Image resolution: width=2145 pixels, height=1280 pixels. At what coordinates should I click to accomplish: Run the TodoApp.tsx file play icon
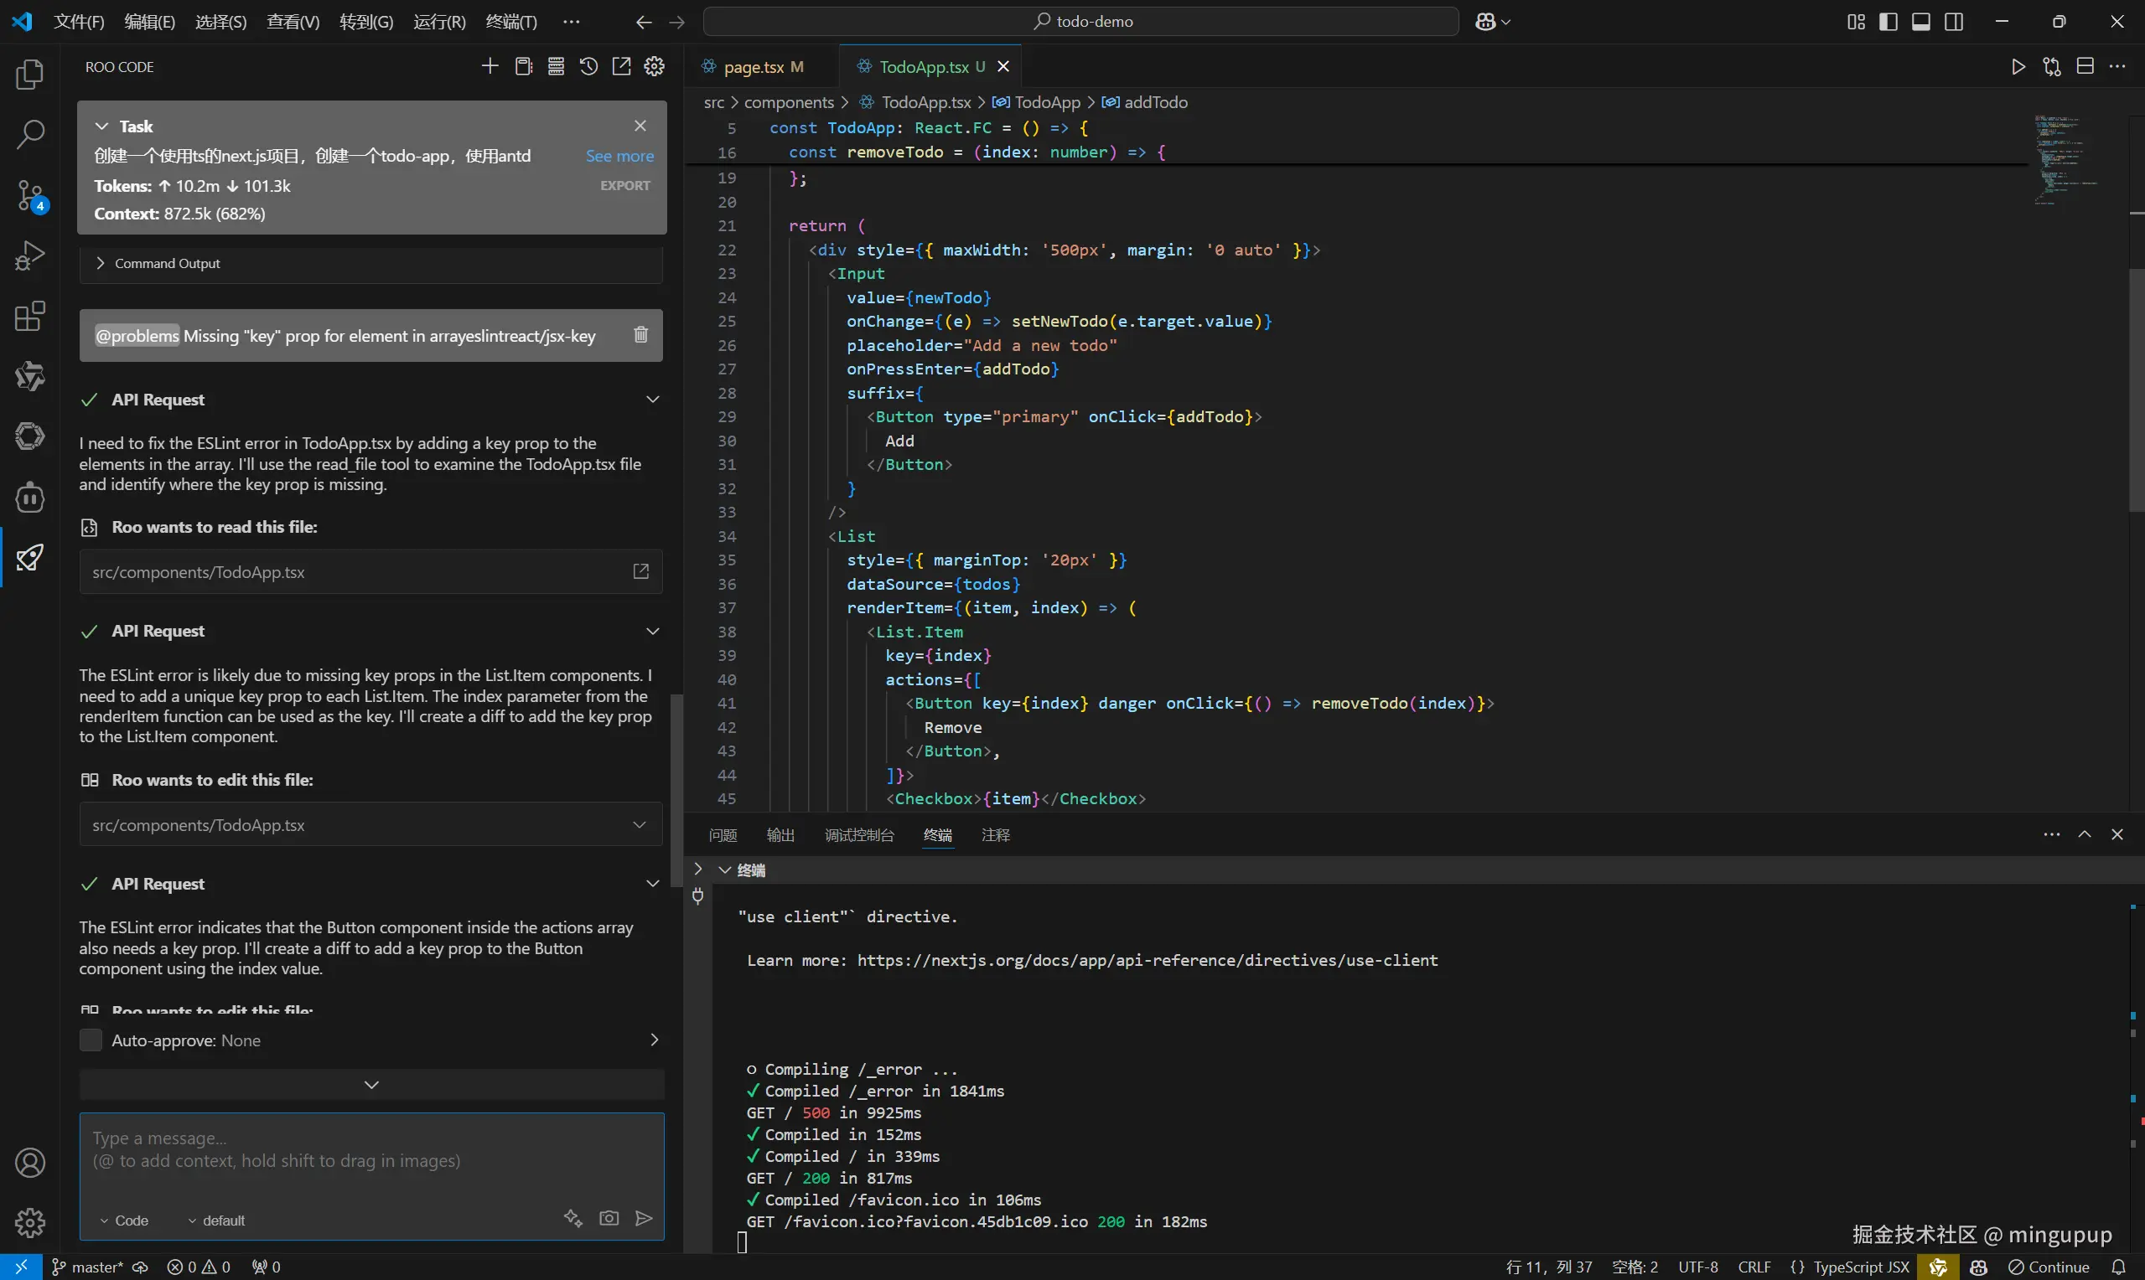click(x=2018, y=66)
